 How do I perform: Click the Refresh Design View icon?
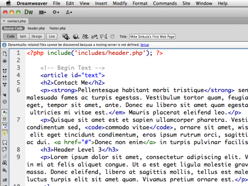[x=113, y=37]
